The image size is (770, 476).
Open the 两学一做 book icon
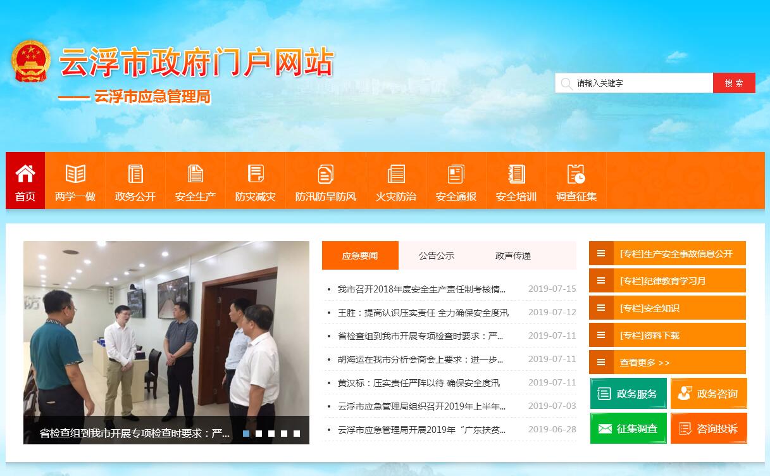(x=75, y=174)
